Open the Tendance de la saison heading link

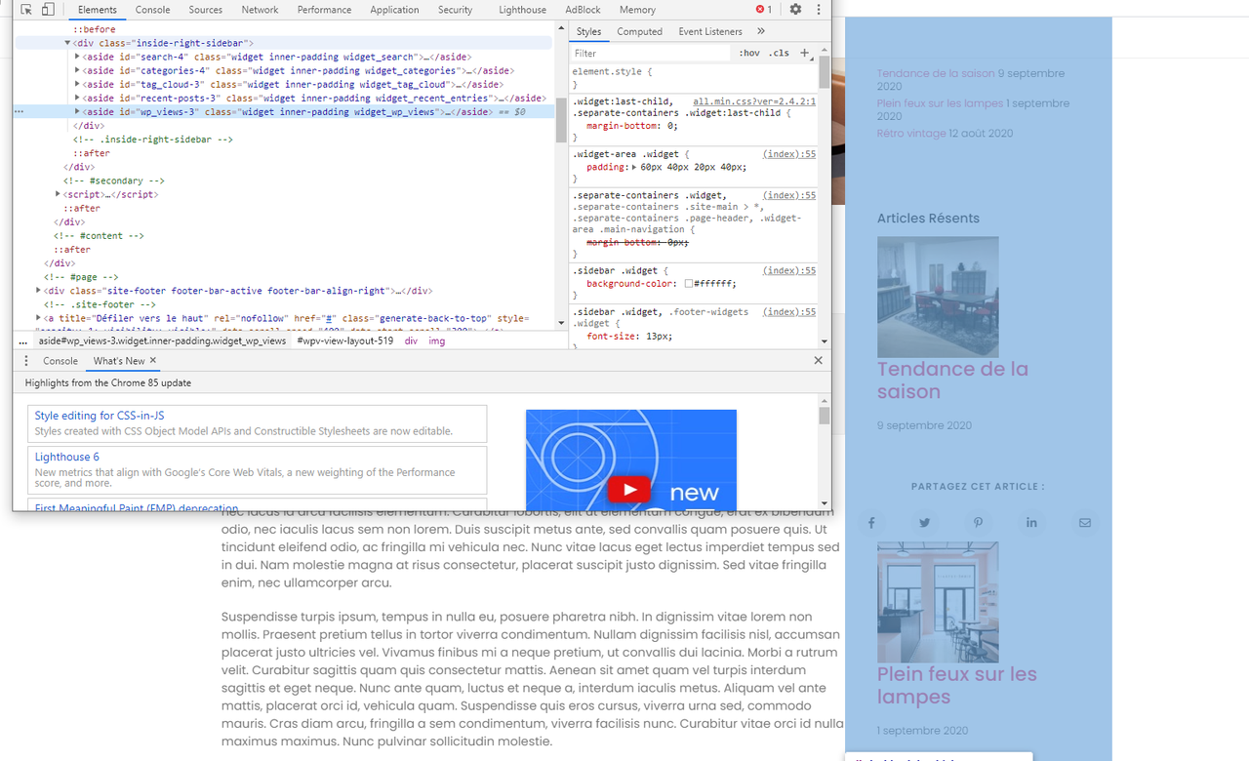click(952, 380)
